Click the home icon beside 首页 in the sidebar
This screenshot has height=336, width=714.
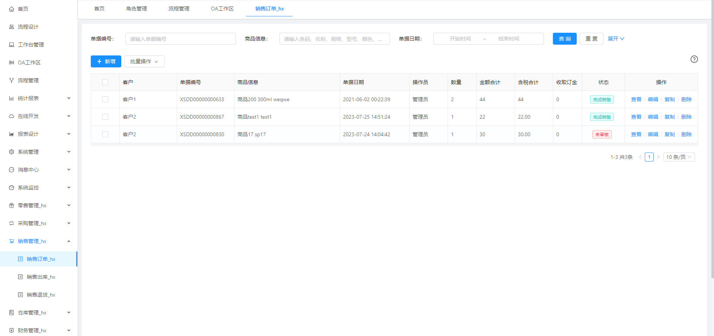click(x=12, y=9)
